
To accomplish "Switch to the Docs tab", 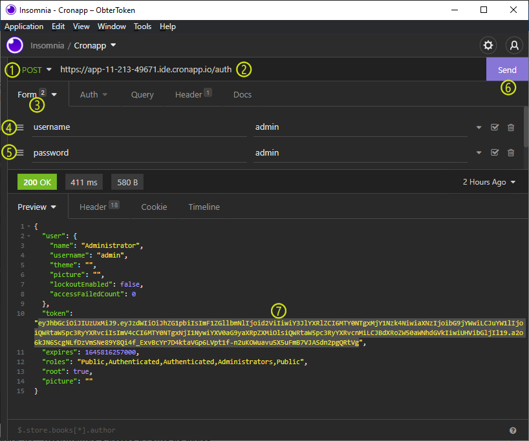I will 243,95.
